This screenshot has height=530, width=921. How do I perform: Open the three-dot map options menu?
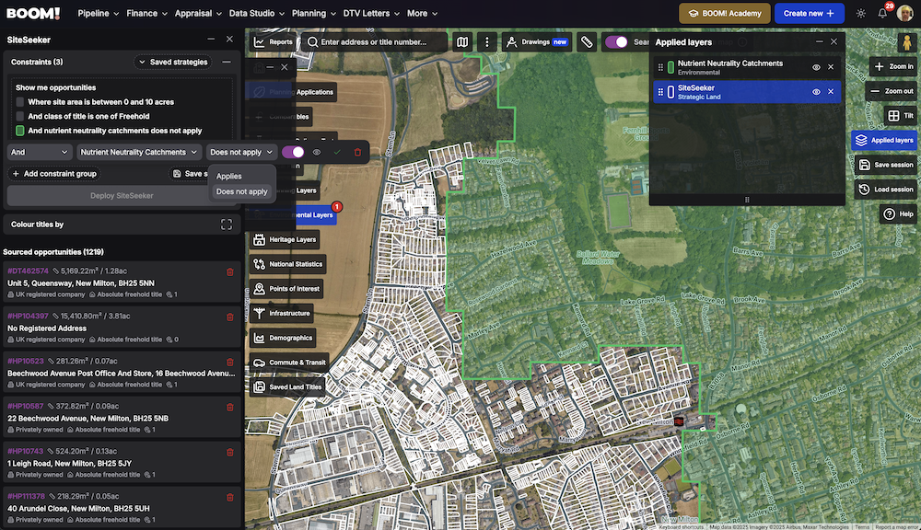pyautogui.click(x=486, y=42)
